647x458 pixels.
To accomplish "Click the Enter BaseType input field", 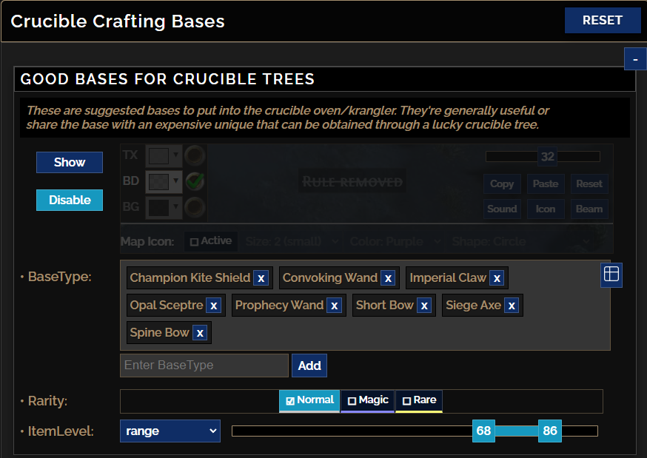I will click(x=204, y=365).
